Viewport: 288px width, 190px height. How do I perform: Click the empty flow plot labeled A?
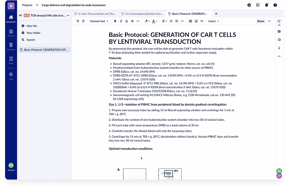click(x=135, y=174)
